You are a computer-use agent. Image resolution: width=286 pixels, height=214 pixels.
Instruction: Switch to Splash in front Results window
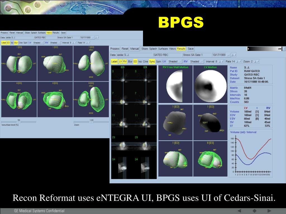click(153, 49)
